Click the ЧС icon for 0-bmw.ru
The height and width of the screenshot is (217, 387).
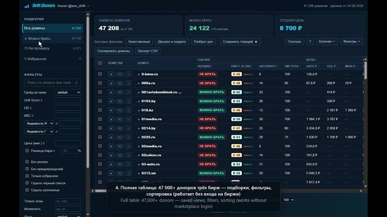[120, 74]
